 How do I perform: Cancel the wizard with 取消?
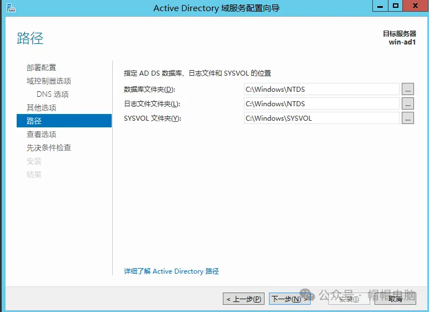[x=395, y=299]
